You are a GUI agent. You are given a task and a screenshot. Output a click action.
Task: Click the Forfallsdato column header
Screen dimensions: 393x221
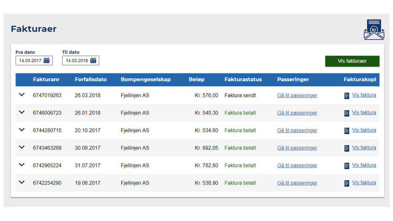coord(91,80)
